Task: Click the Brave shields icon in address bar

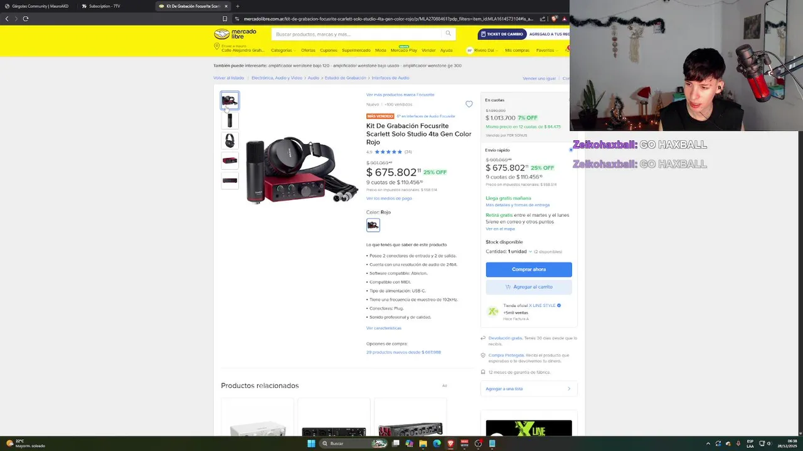Action: (554, 19)
